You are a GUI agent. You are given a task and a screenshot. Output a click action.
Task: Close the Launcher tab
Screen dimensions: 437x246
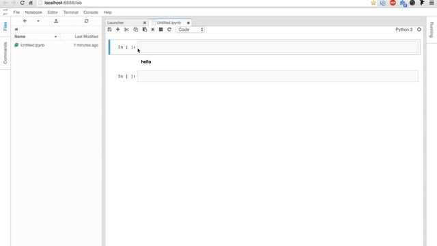coord(145,23)
